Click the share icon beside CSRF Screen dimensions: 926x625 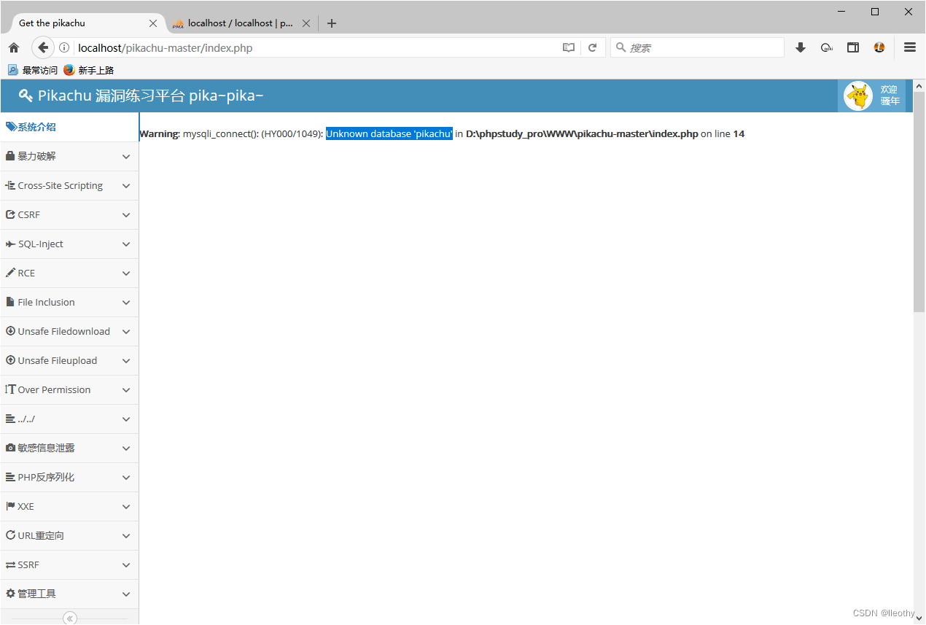10,214
